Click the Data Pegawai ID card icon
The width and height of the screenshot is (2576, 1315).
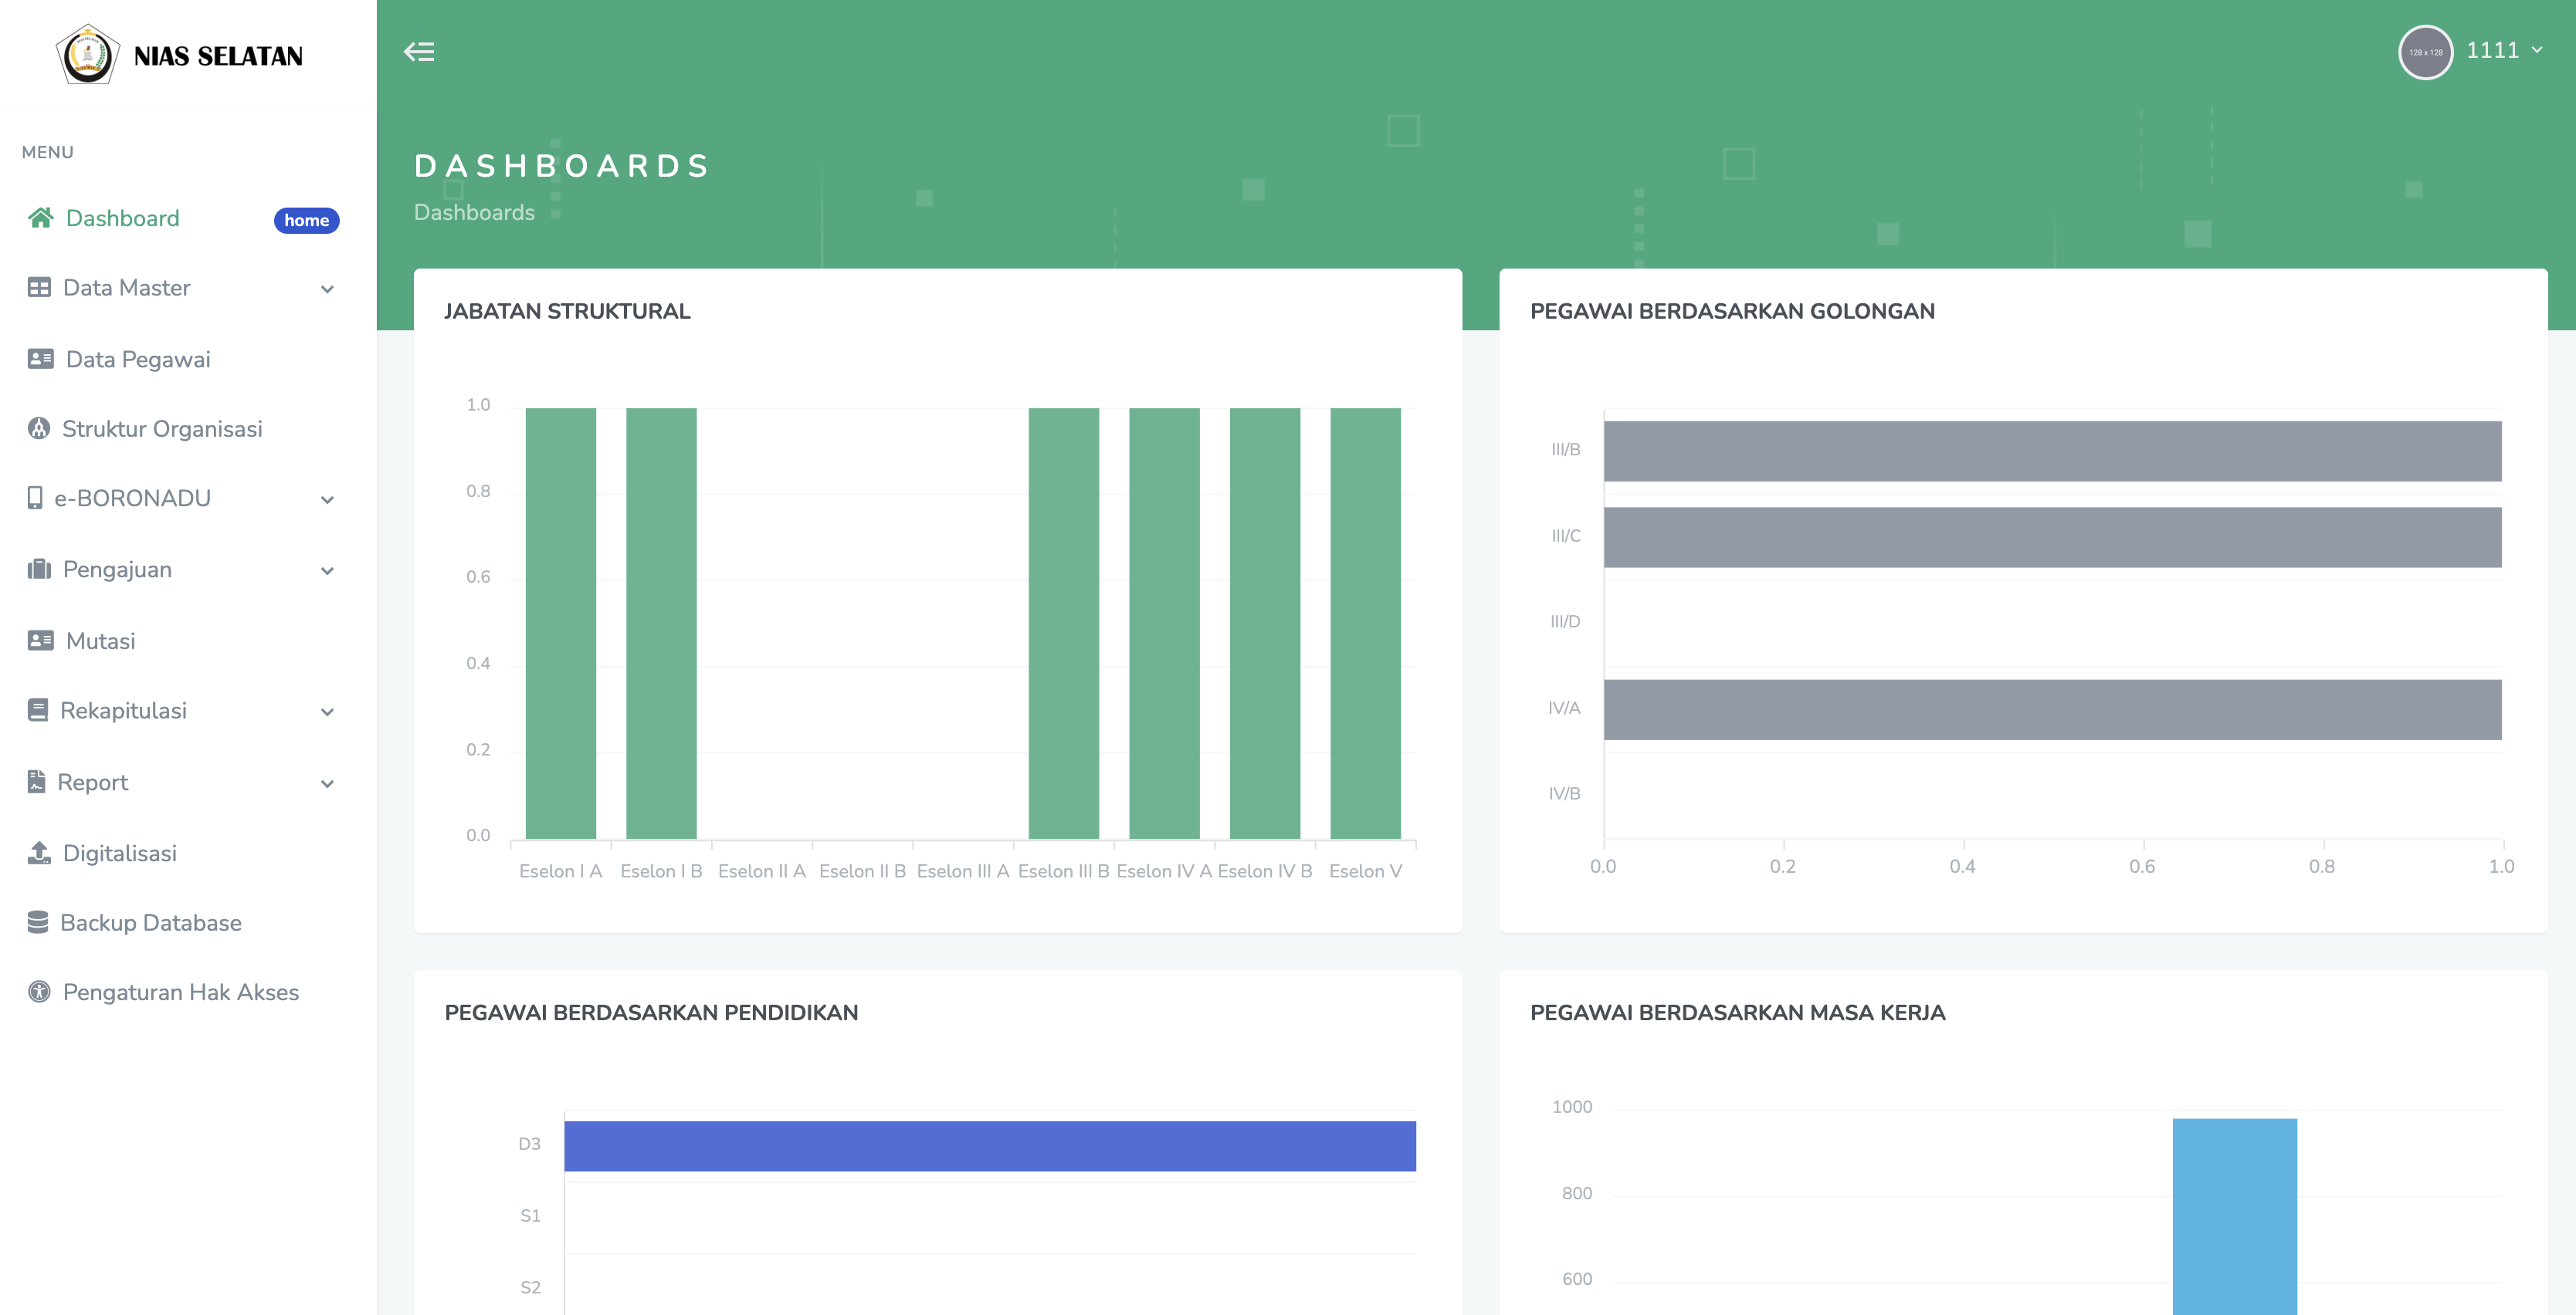click(x=40, y=359)
